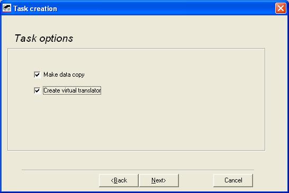Click the checkmark next to Make data copy
289x193 pixels.
37,75
